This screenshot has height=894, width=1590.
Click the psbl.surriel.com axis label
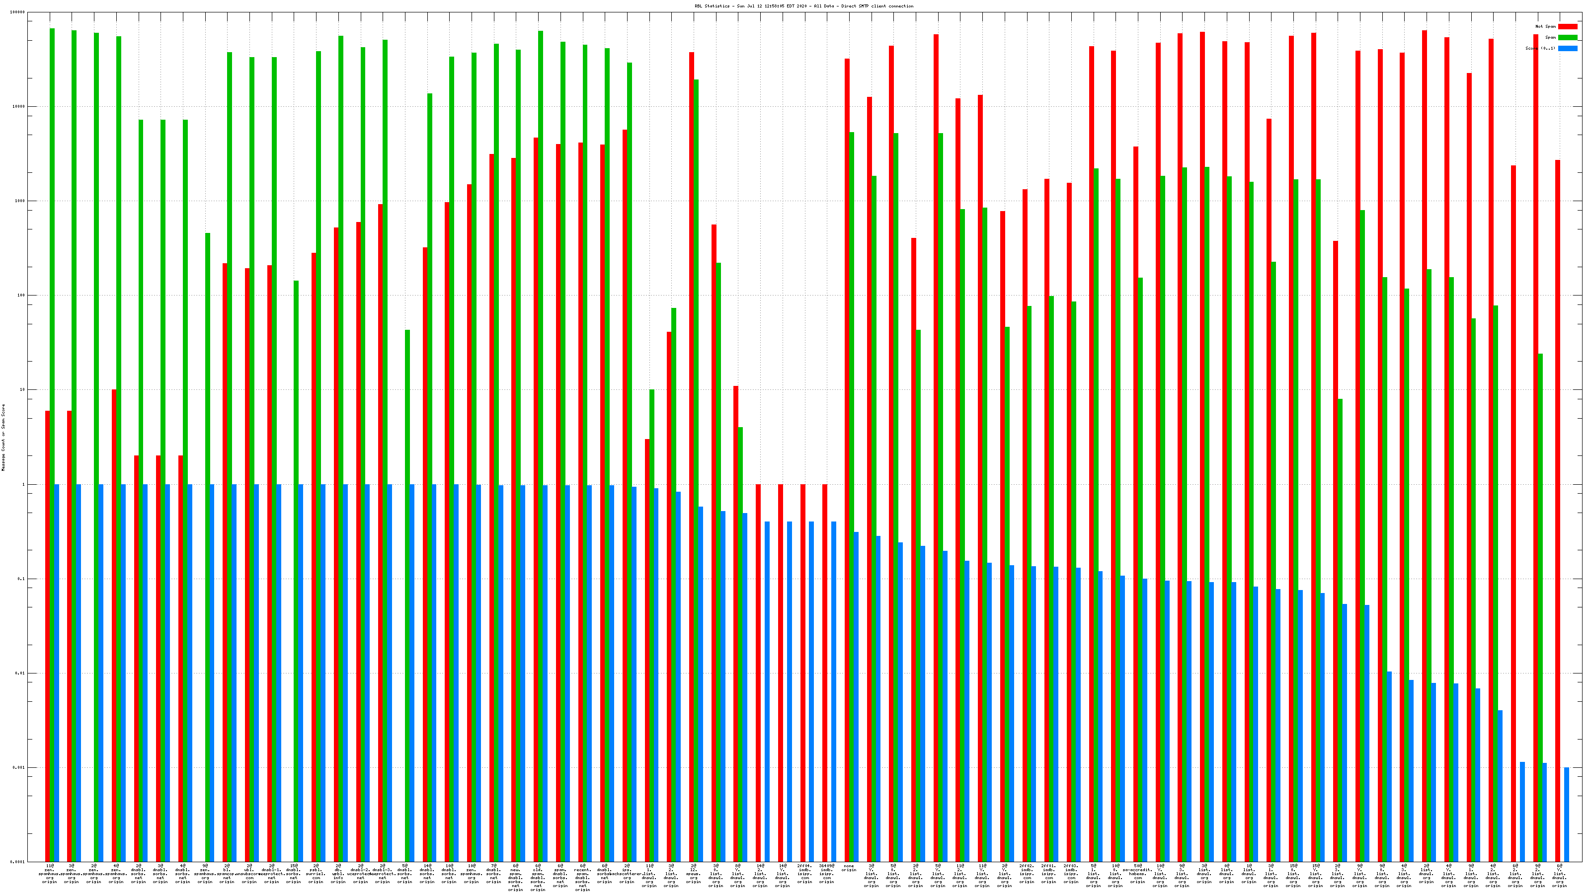click(x=316, y=873)
